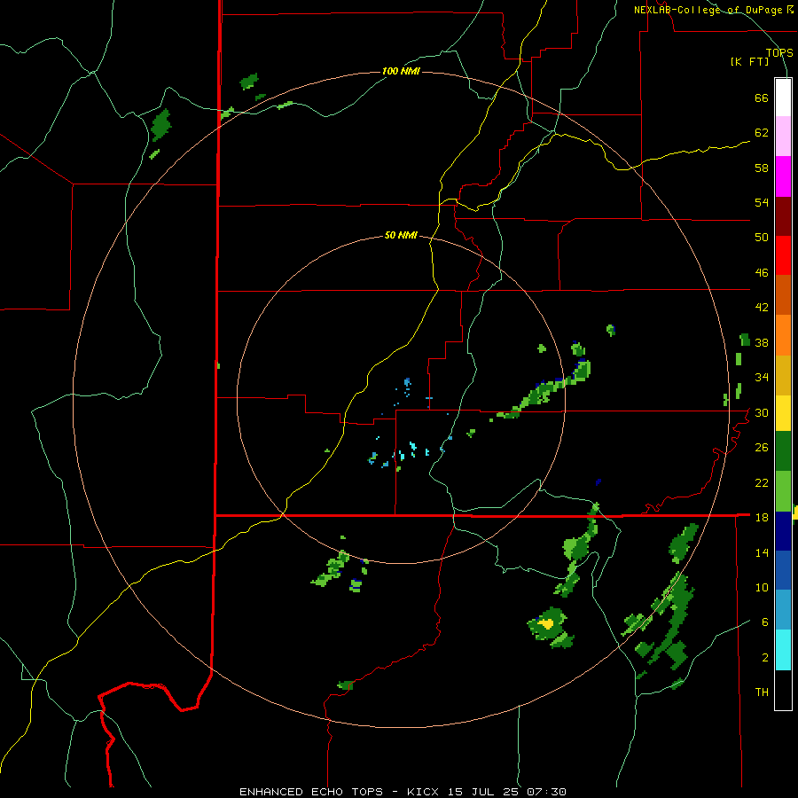Click the 100 NMI range ring label

coord(401,71)
